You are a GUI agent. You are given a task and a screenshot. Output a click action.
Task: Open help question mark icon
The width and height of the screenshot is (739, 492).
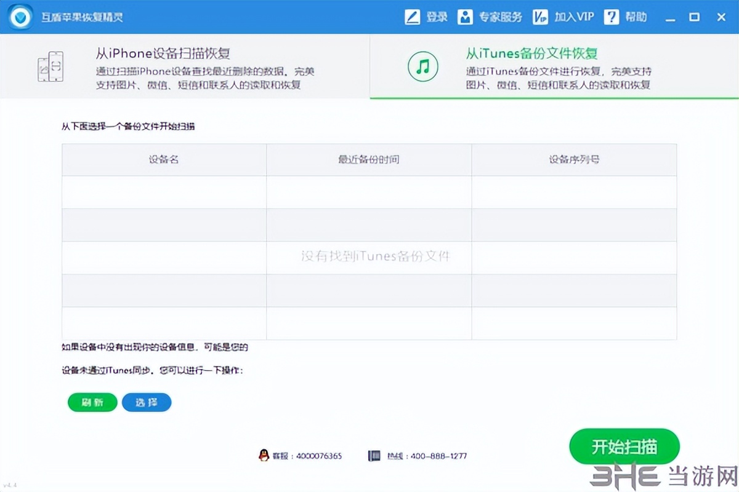(612, 17)
